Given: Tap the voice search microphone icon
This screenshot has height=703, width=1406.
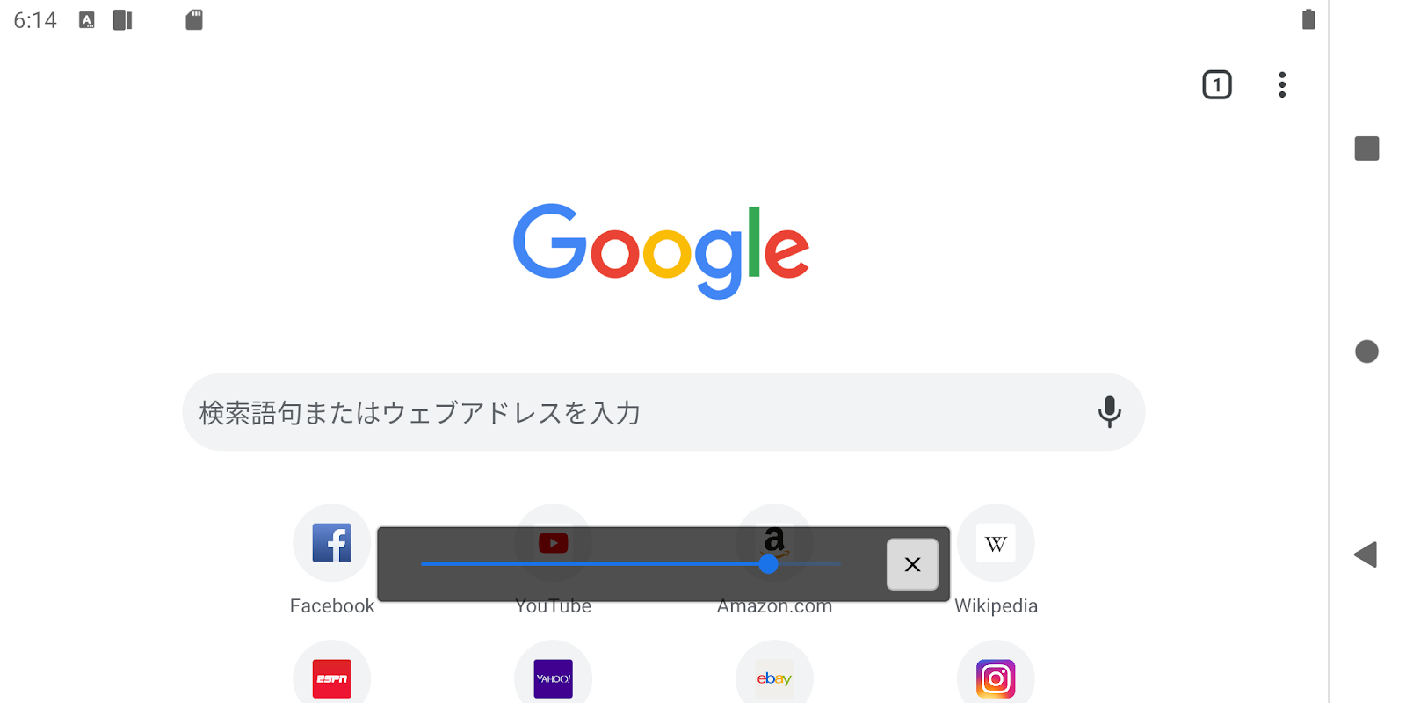Looking at the screenshot, I should pyautogui.click(x=1110, y=412).
